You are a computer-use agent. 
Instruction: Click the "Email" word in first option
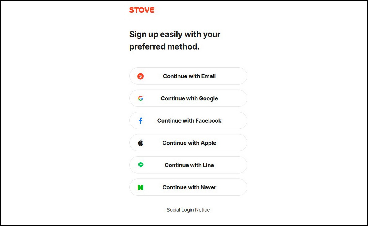tap(209, 76)
